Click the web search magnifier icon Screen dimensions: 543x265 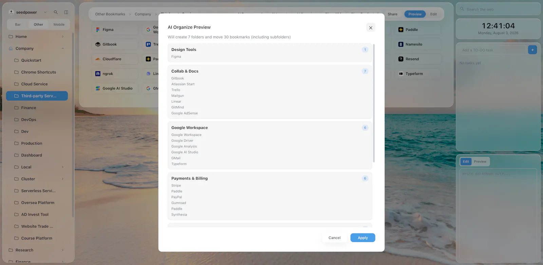[462, 9]
